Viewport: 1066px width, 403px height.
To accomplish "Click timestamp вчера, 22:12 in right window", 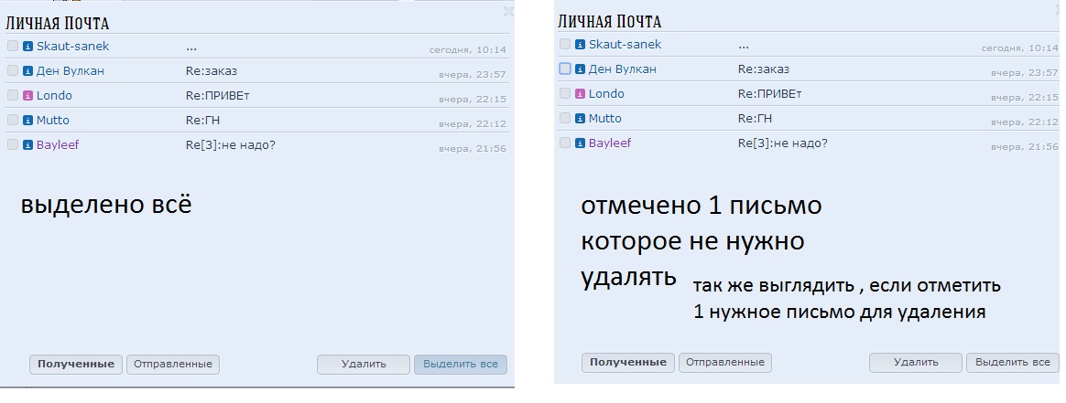I will pos(1025,122).
